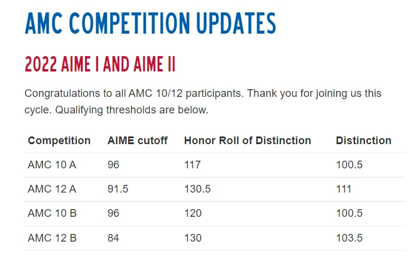Click the AMC Competition Updates heading
Screen dimensions: 417x267
[151, 24]
